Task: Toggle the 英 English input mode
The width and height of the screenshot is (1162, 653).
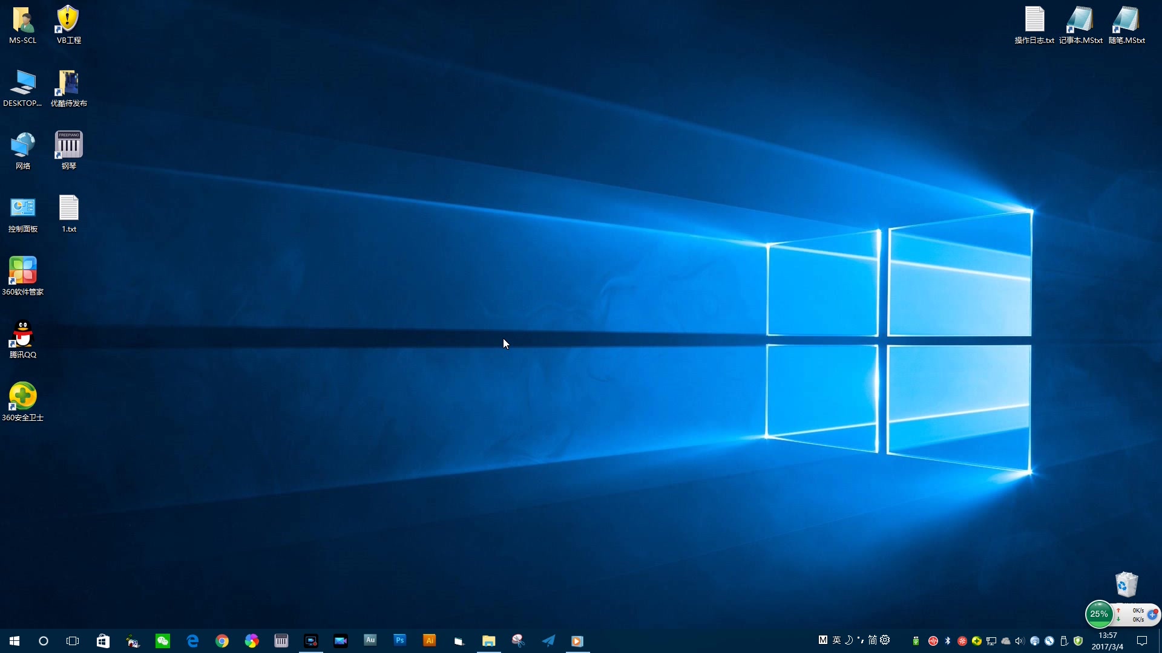Action: tap(836, 640)
